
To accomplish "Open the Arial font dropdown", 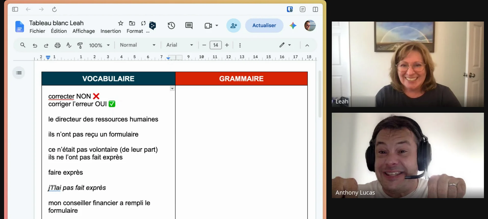I will tap(179, 45).
